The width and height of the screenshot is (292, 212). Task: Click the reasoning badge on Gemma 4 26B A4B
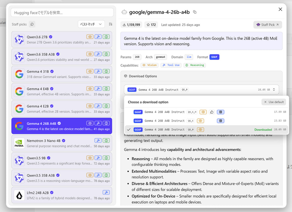point(106,123)
